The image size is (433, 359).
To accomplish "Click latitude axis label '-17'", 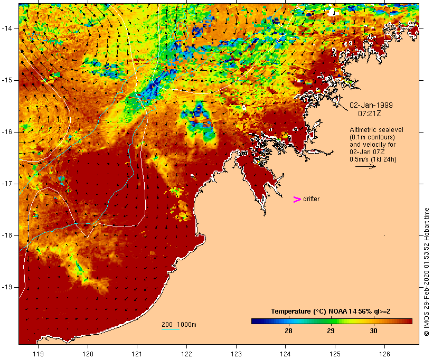I will coord(7,184).
